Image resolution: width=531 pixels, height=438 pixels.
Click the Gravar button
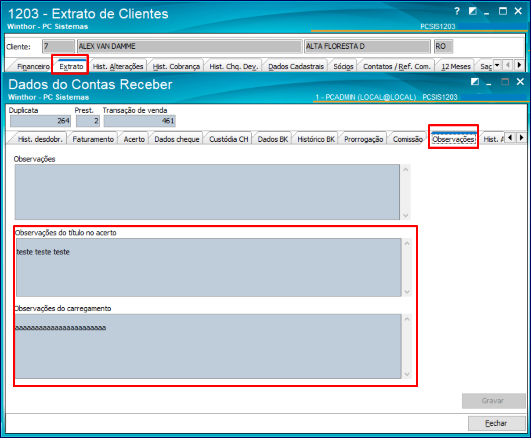tap(493, 401)
